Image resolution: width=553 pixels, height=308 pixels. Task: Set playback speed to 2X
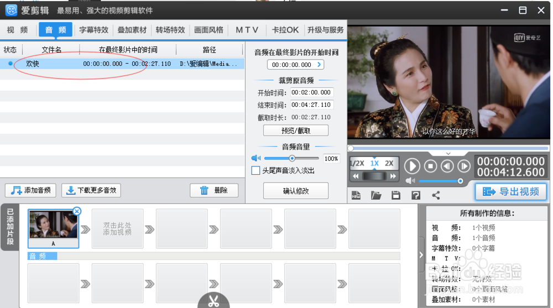(x=389, y=163)
